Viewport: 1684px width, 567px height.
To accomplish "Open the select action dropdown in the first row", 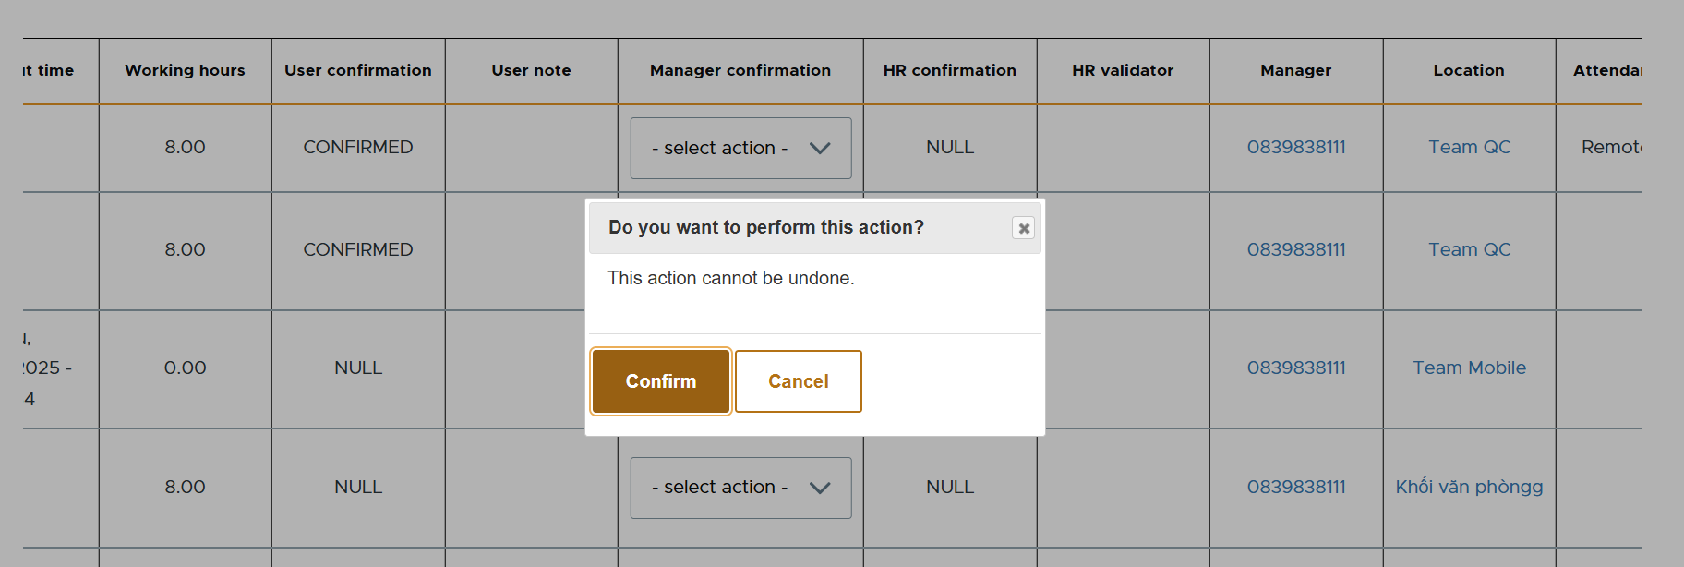I will pos(740,148).
